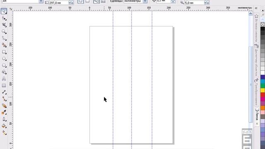The width and height of the screenshot is (265, 149).
Task: Adjust the 5,0 мм duplicate distance stepper
Action: [207, 2]
